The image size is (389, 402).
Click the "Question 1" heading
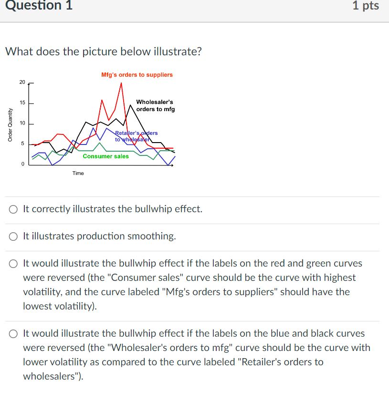pyautogui.click(x=39, y=7)
